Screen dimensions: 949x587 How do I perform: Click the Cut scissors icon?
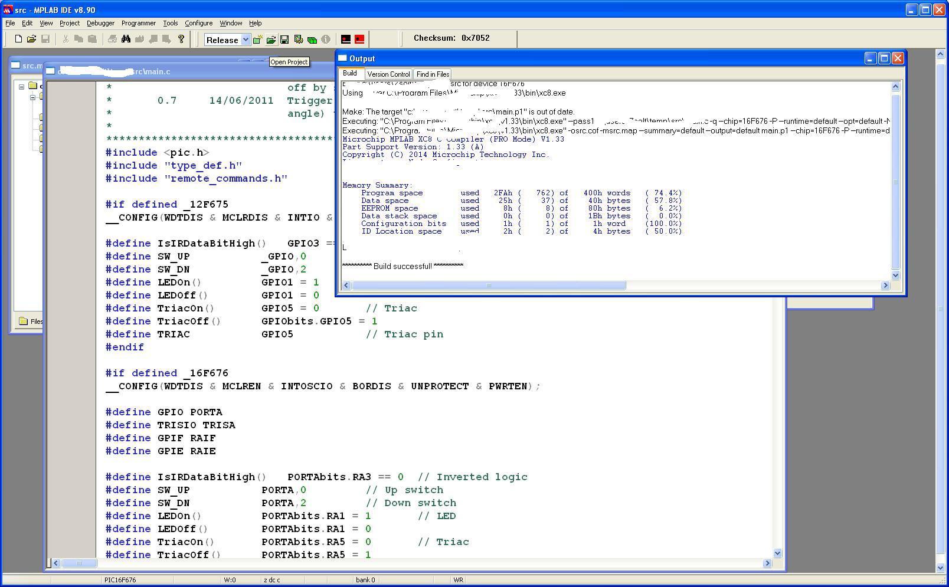66,39
